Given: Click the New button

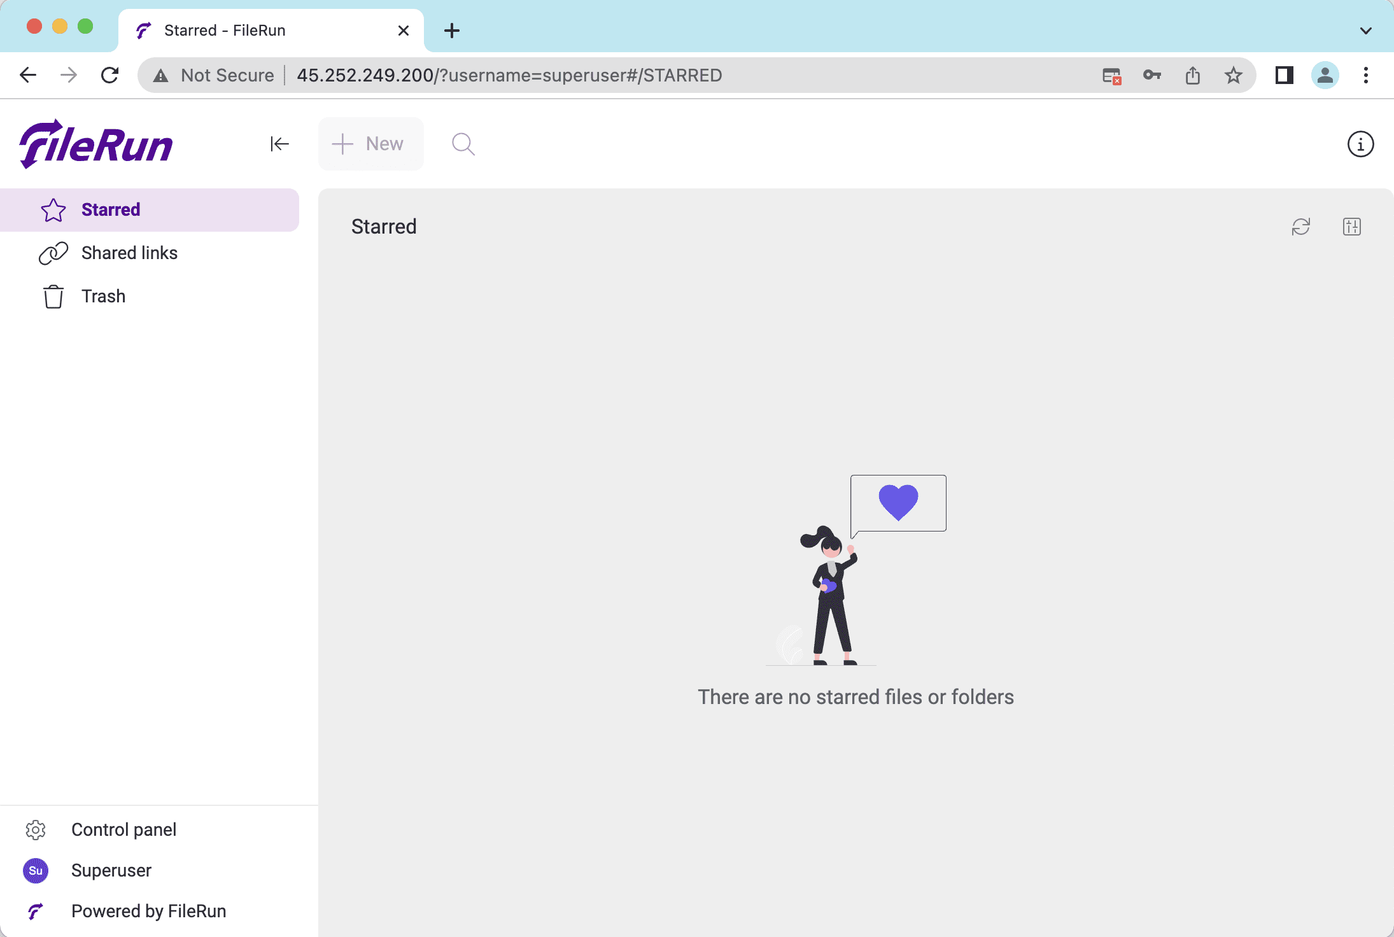Looking at the screenshot, I should tap(370, 144).
